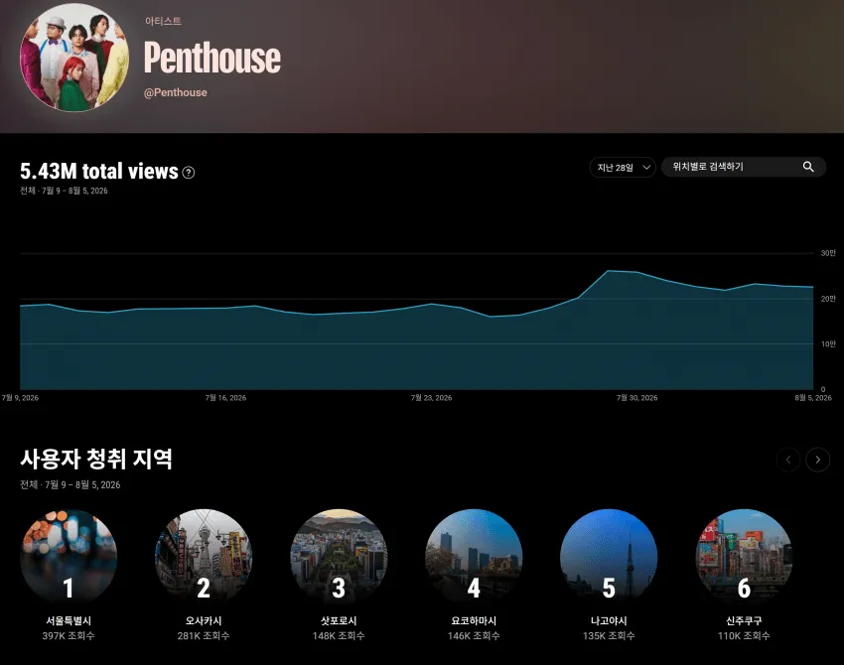Click the Penthouse artist name title
The width and height of the screenshot is (844, 665).
(212, 58)
